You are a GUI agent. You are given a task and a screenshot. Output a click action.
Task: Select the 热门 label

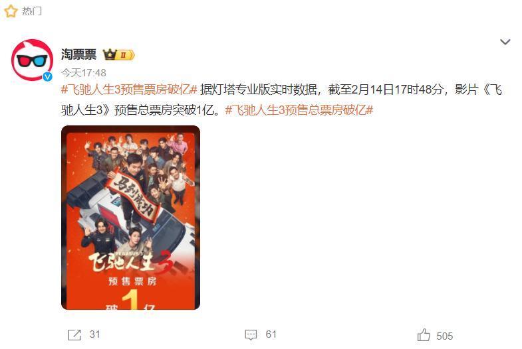tap(32, 11)
